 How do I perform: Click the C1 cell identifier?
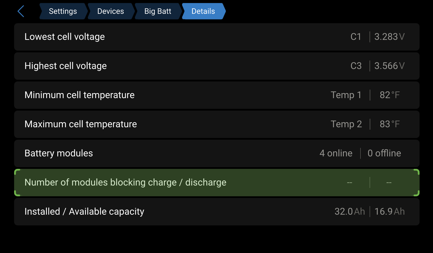(x=356, y=37)
